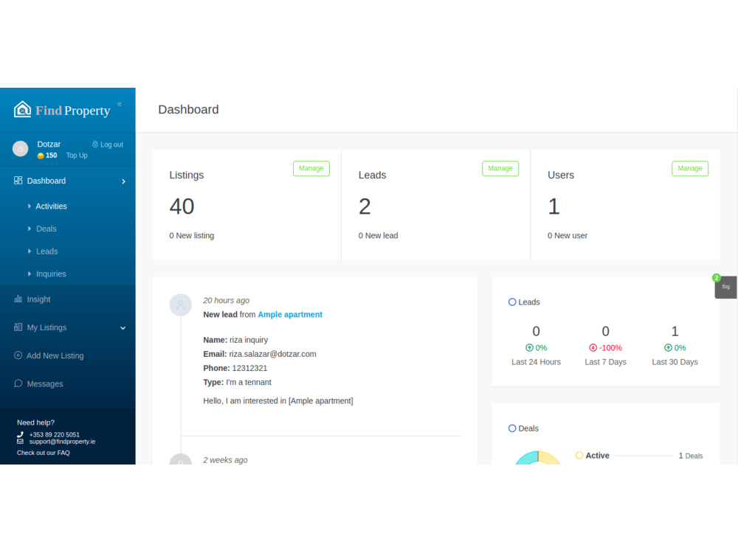Viewport: 738px width, 553px height.
Task: Click the 40 listings count
Action: point(182,206)
